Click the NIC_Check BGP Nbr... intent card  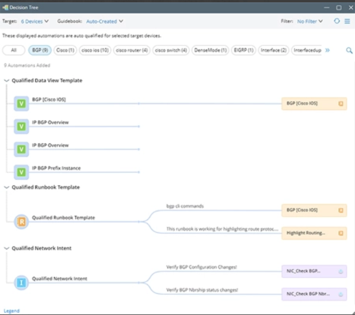click(x=314, y=294)
